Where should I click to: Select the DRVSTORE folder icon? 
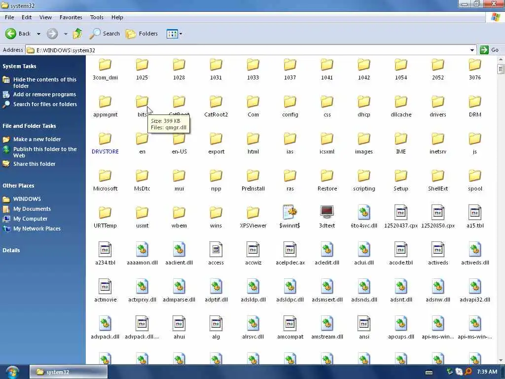(x=105, y=139)
